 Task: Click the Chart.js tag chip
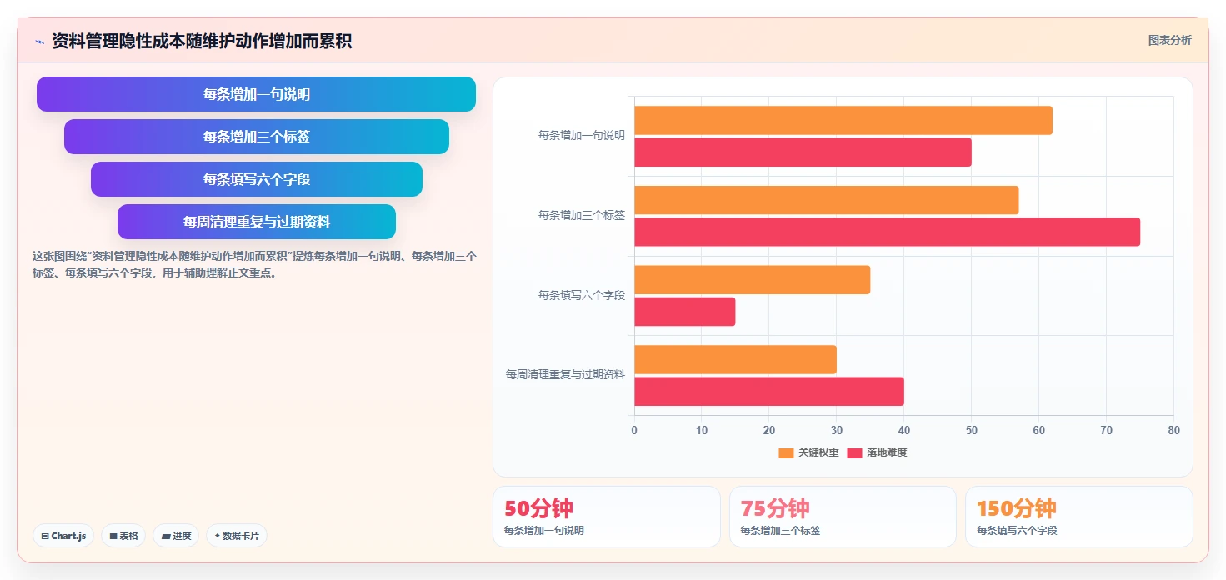click(x=63, y=536)
